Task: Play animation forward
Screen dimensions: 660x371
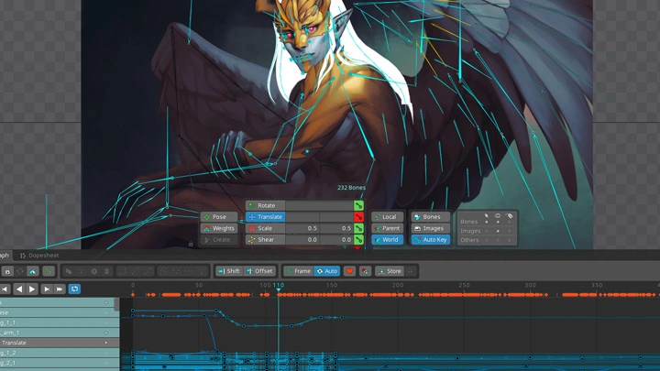Action: click(32, 289)
